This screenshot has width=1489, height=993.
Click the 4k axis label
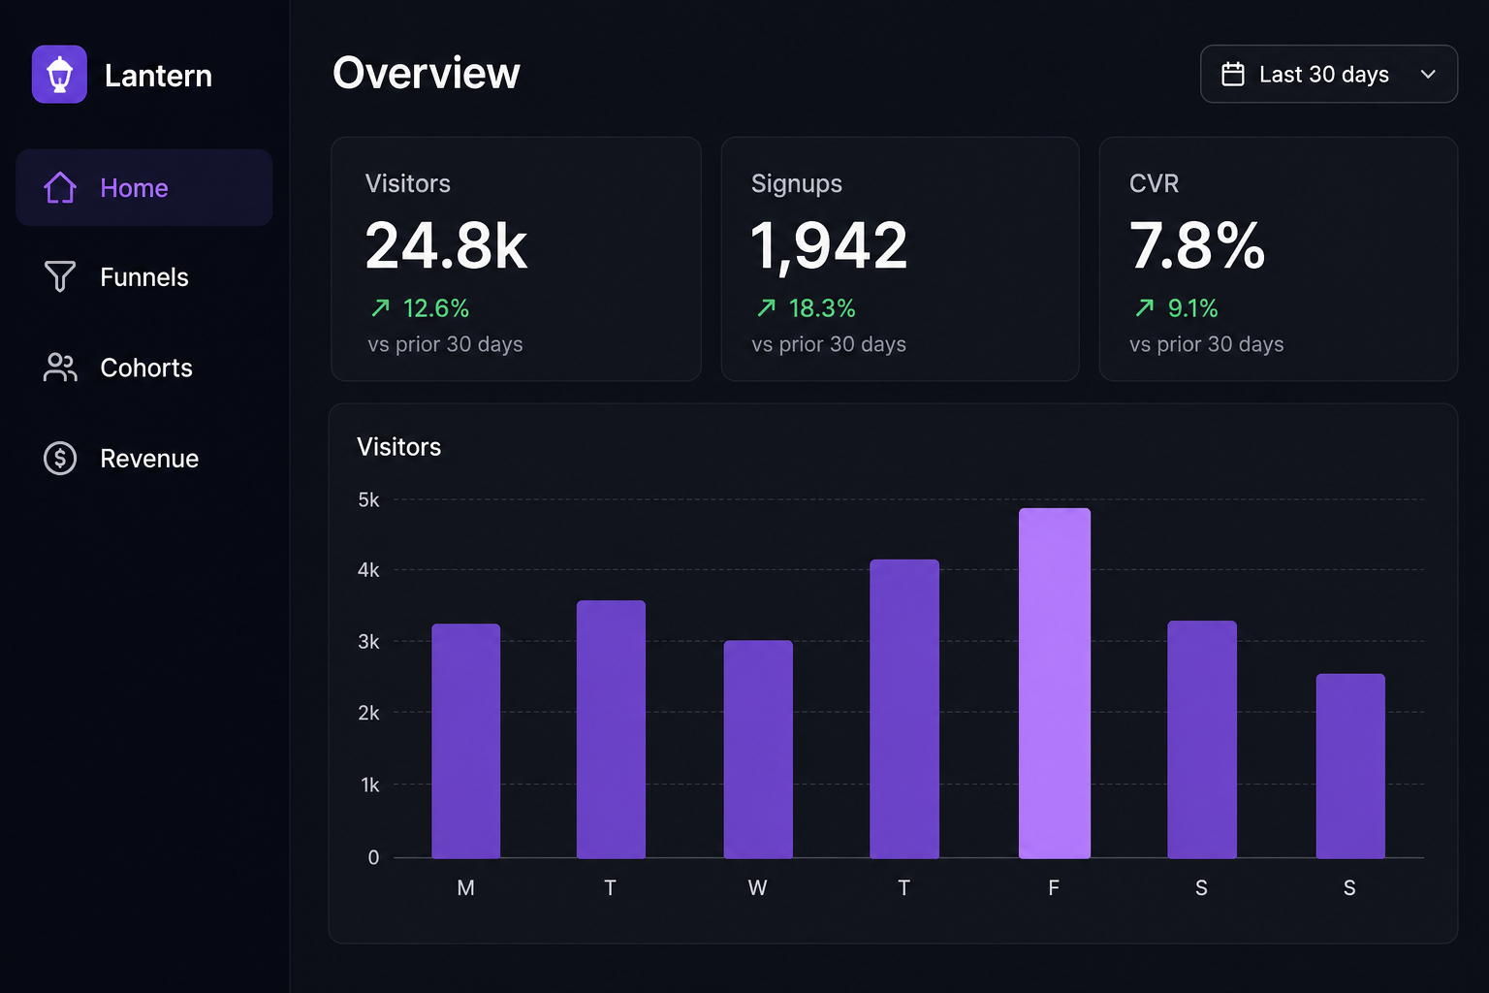point(368,570)
